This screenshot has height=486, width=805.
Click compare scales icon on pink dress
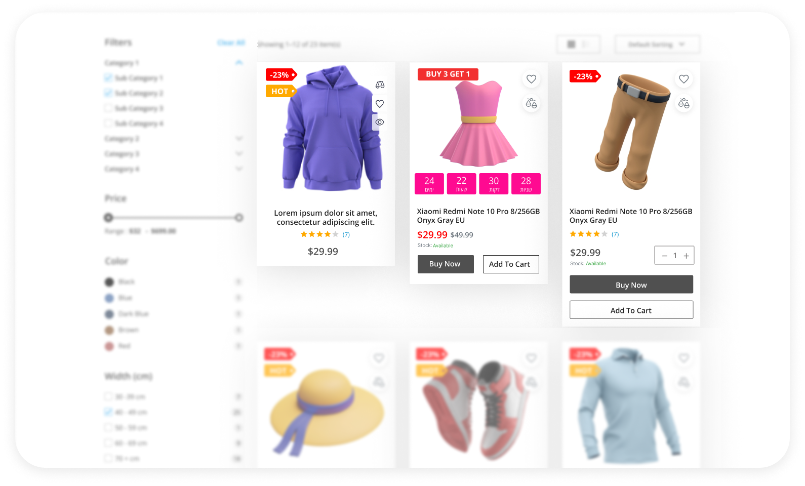531,104
